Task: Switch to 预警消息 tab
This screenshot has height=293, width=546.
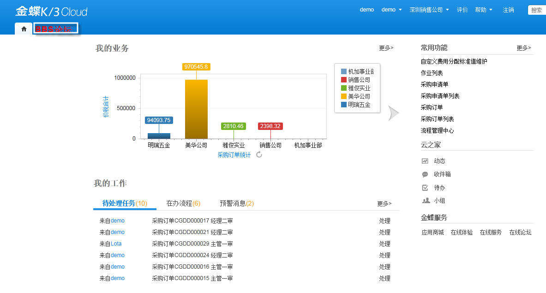Action: pyautogui.click(x=237, y=203)
